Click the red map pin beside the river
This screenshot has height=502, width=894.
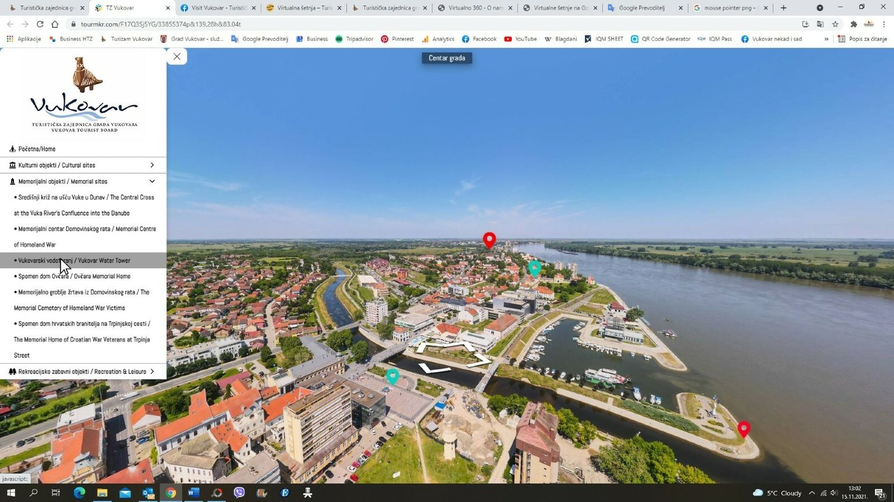click(489, 239)
